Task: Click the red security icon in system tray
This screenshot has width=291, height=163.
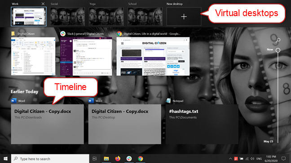Action: click(x=236, y=159)
